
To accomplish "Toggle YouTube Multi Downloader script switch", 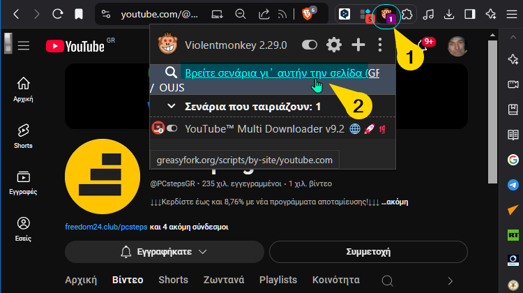I will (172, 128).
